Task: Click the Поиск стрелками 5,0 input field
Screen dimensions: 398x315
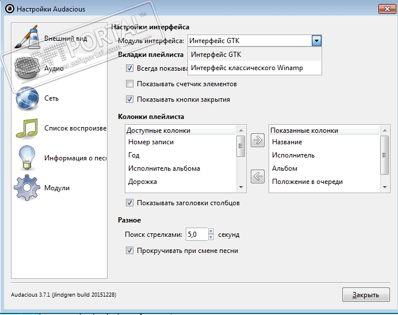Action: click(x=197, y=235)
